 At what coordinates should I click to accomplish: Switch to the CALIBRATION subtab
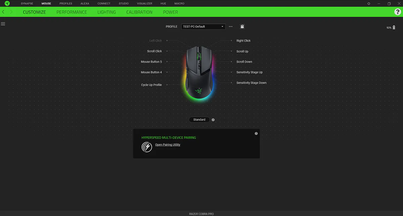[x=139, y=12]
